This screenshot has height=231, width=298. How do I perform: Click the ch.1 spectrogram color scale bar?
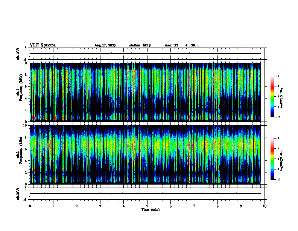click(272, 97)
